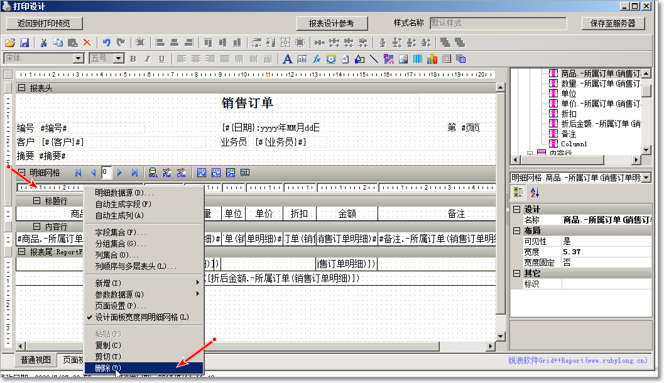Toggle 设计面板宽度同明细网格 checked option

click(x=141, y=317)
